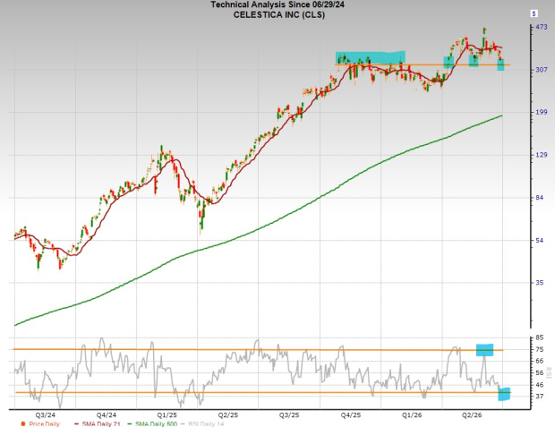Click the Q4/25 quarter label
The height and width of the screenshot is (427, 555).
point(351,415)
